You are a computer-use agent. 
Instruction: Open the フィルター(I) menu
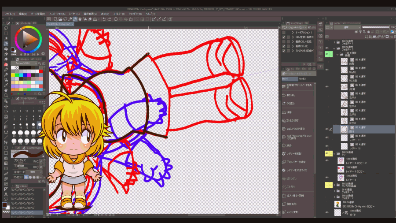[119, 14]
